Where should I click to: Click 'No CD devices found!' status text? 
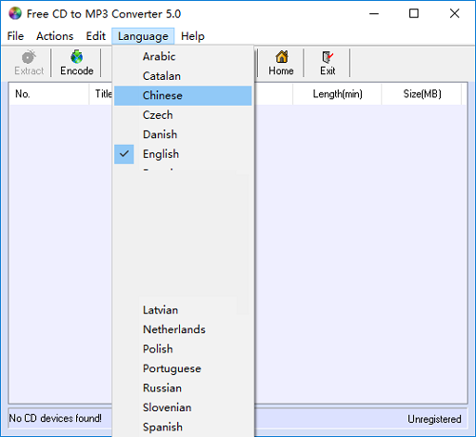(x=55, y=418)
